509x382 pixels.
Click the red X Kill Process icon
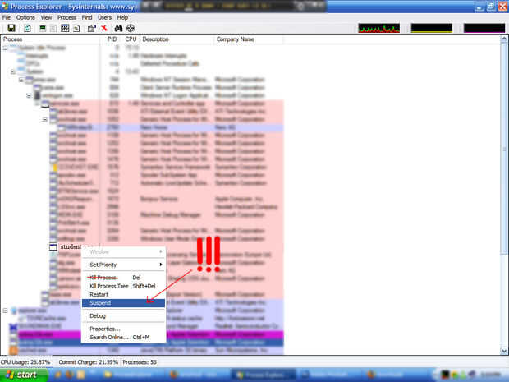point(104,28)
